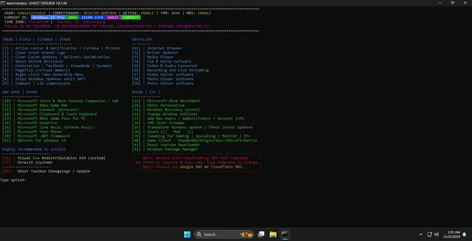Click option [32] Change Windows Editions
The image size is (472, 241).
pyautogui.click(x=165, y=114)
